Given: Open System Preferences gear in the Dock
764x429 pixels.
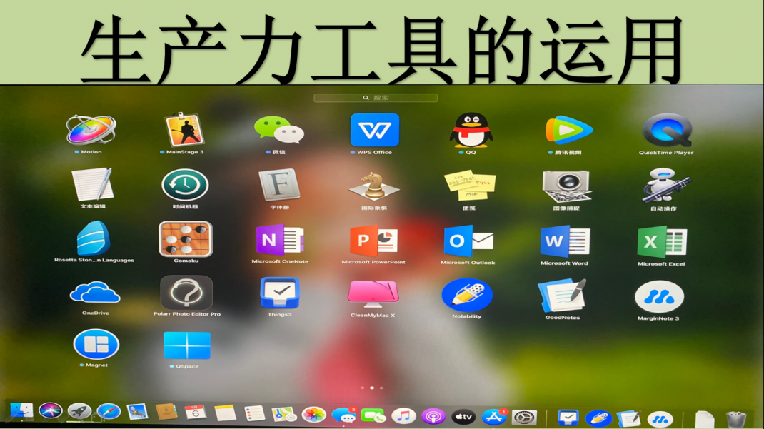Looking at the screenshot, I should (524, 418).
